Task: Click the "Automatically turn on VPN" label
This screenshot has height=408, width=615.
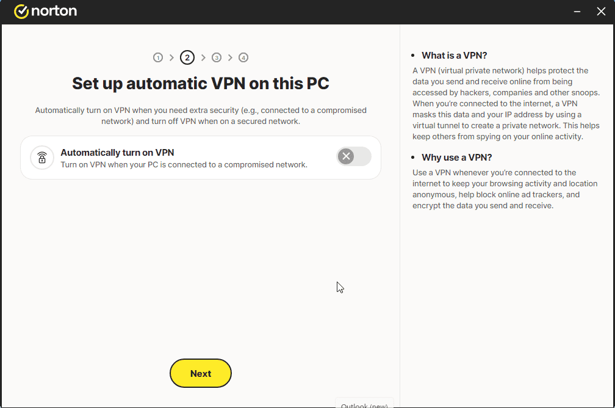Action: (x=117, y=153)
